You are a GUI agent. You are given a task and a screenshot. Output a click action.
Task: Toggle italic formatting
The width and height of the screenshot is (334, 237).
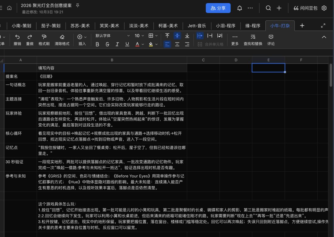coord(117,44)
